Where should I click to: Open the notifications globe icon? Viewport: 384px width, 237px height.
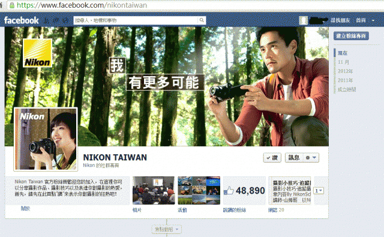pyautogui.click(x=65, y=20)
